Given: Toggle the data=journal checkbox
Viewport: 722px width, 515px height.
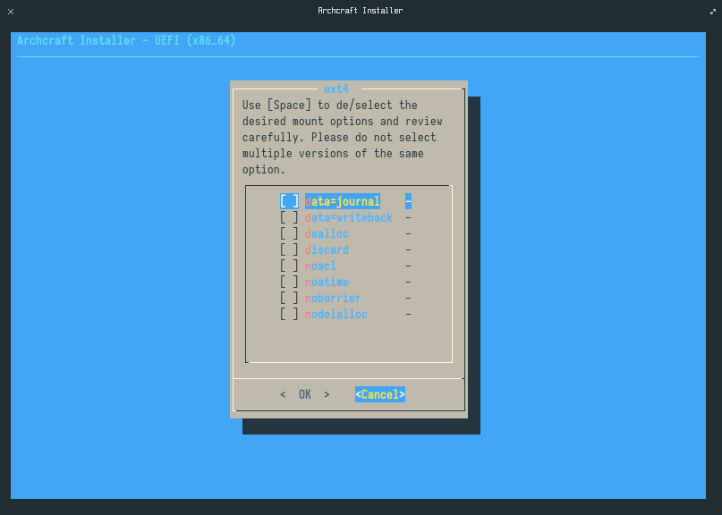Looking at the screenshot, I should pos(289,201).
